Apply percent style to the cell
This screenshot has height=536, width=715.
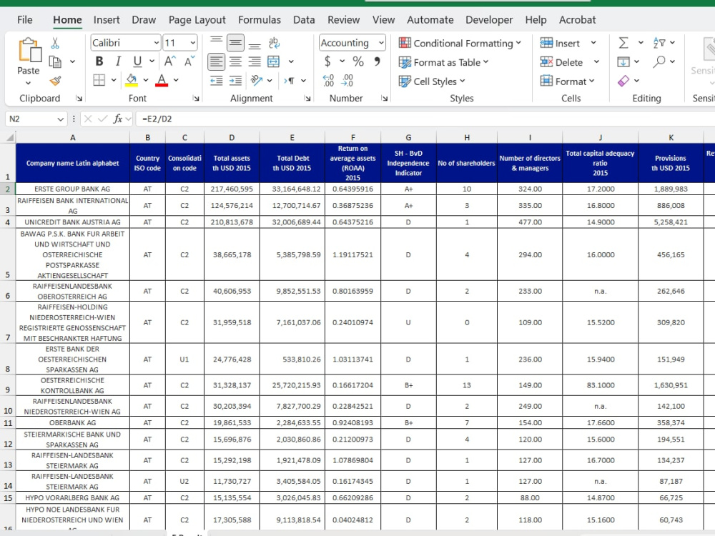(358, 61)
